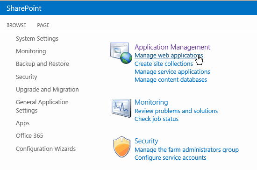Open Manage service applications link
257x170 pixels.
tap(172, 72)
